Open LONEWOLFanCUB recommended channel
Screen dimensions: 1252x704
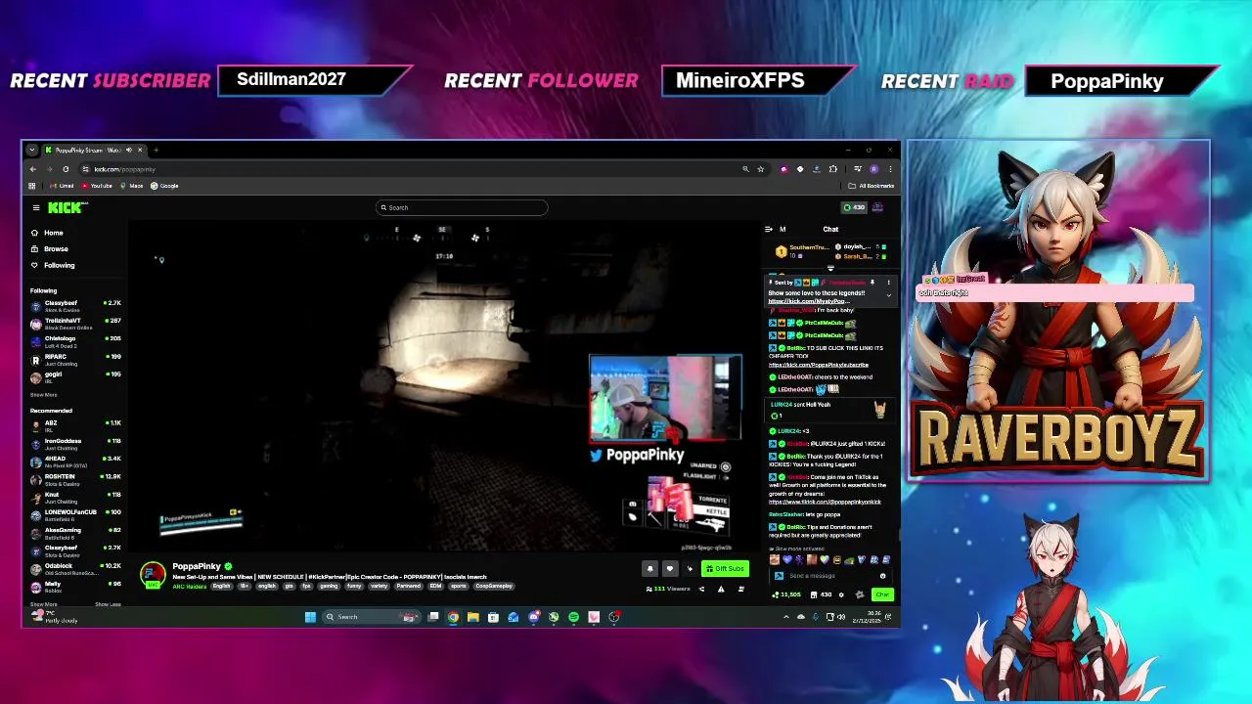(75, 514)
